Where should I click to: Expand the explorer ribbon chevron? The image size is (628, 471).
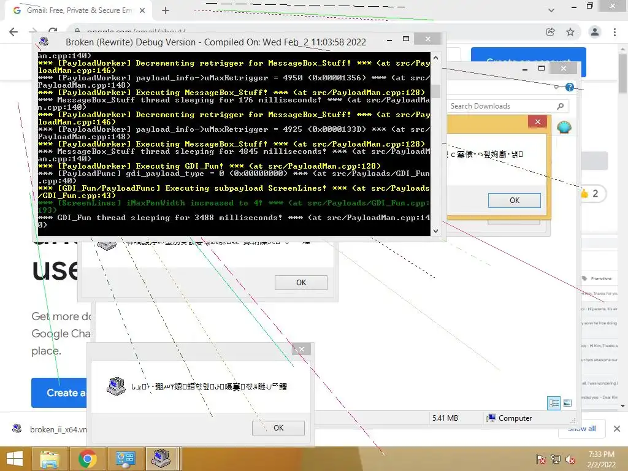[x=556, y=87]
